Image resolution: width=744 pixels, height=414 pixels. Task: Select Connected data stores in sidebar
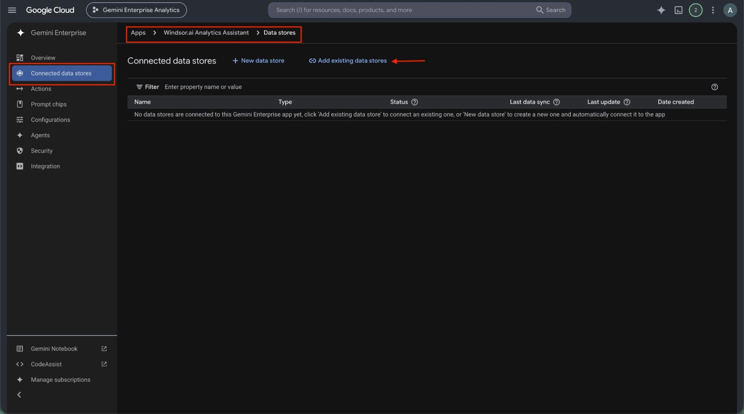tap(62, 73)
